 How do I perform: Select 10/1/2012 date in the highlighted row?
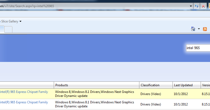(181, 94)
